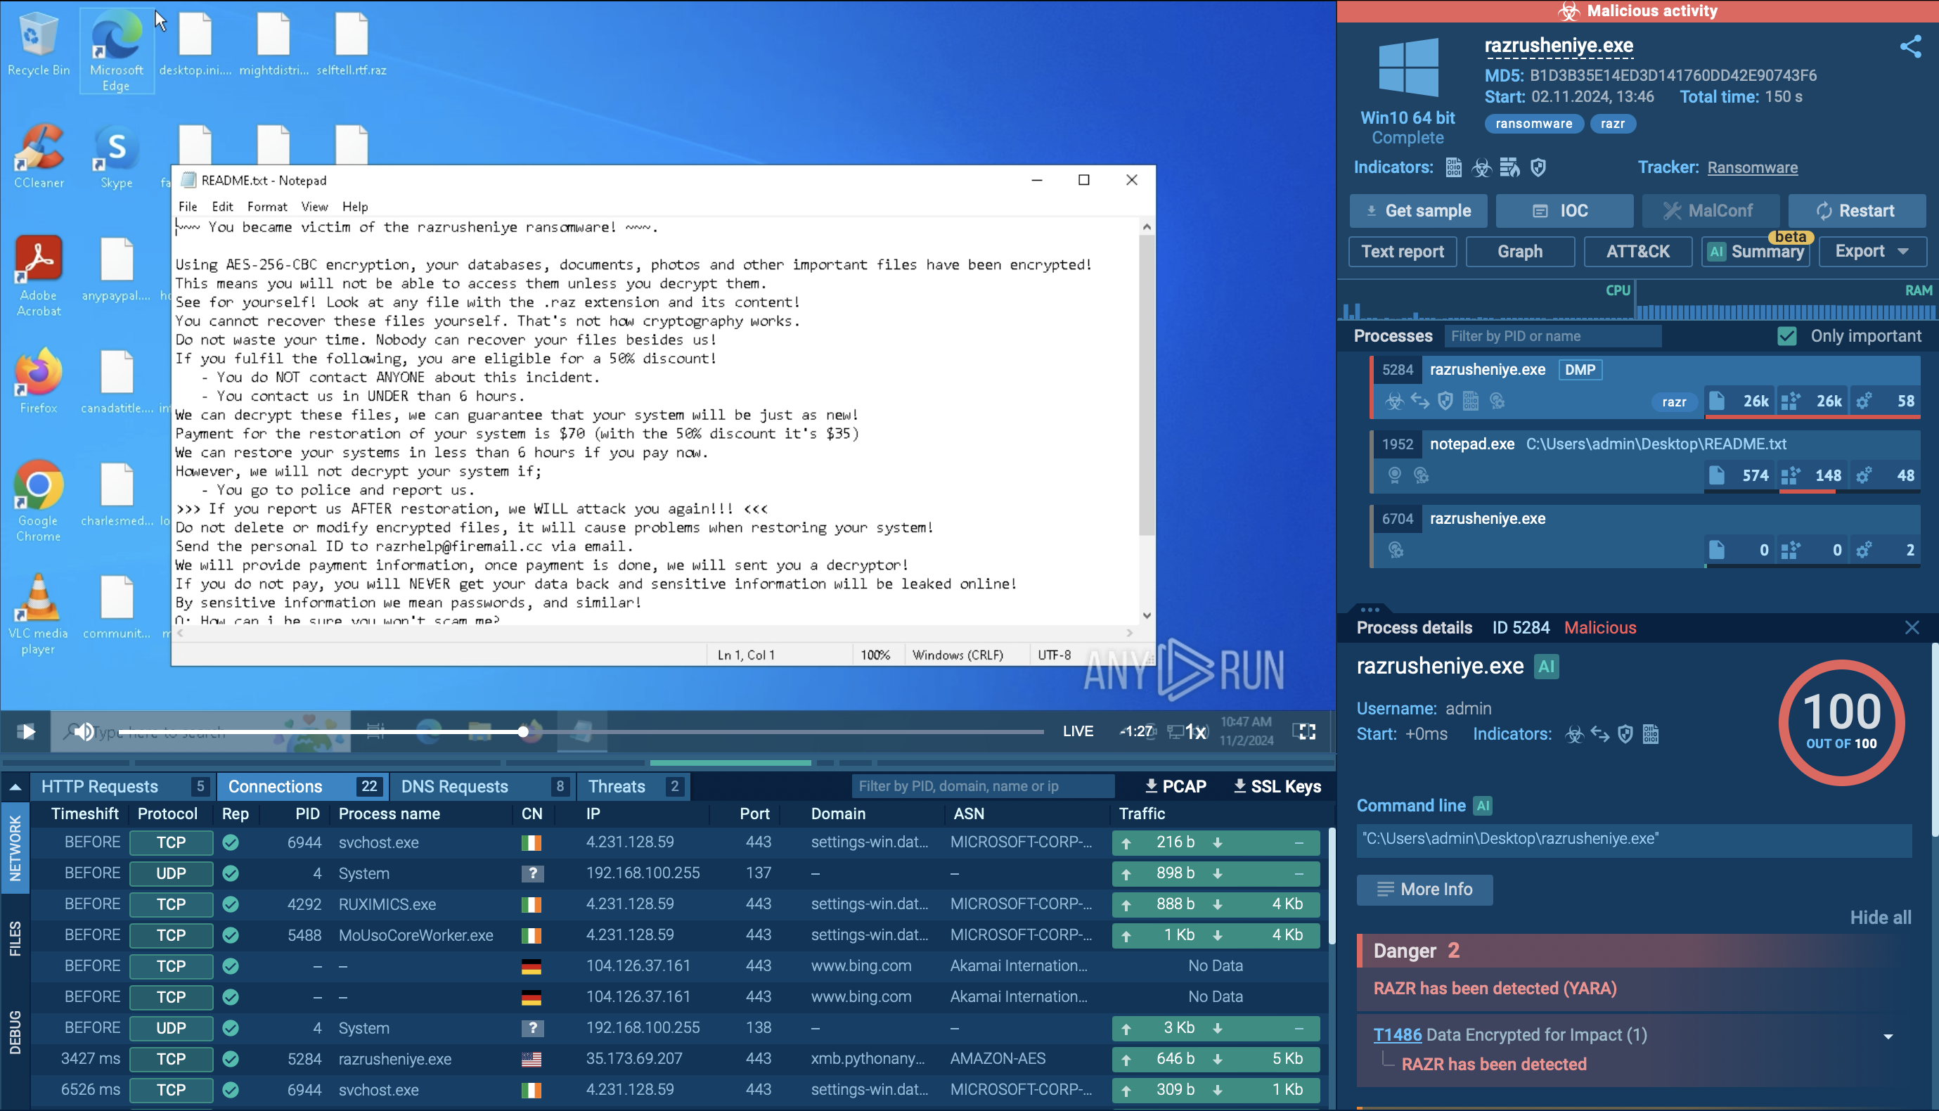Click the play button on video player
The width and height of the screenshot is (1939, 1111).
pos(26,731)
